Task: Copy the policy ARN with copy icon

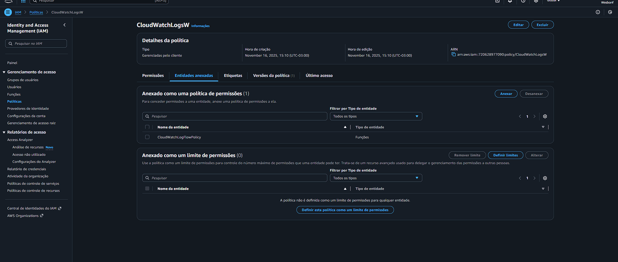Action: pos(454,54)
